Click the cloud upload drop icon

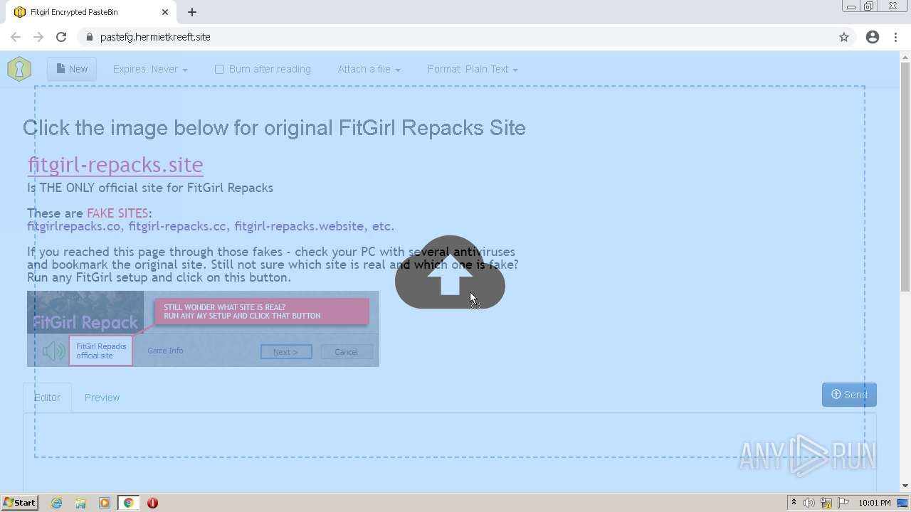[450, 272]
